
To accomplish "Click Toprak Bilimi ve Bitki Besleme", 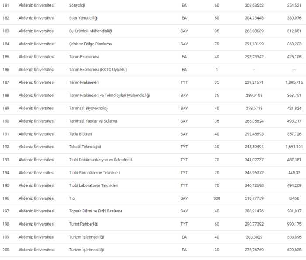I will (x=96, y=211).
